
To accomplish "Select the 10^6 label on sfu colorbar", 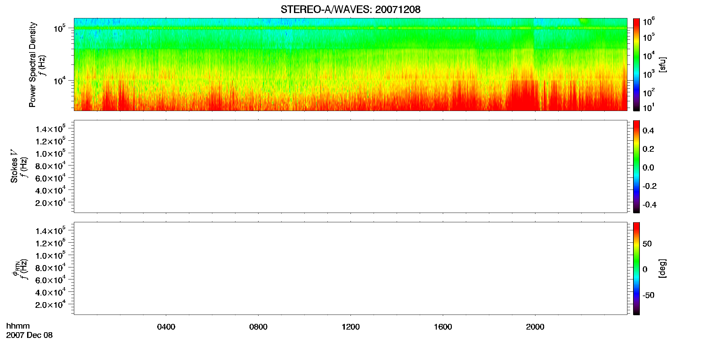I will pyautogui.click(x=648, y=22).
